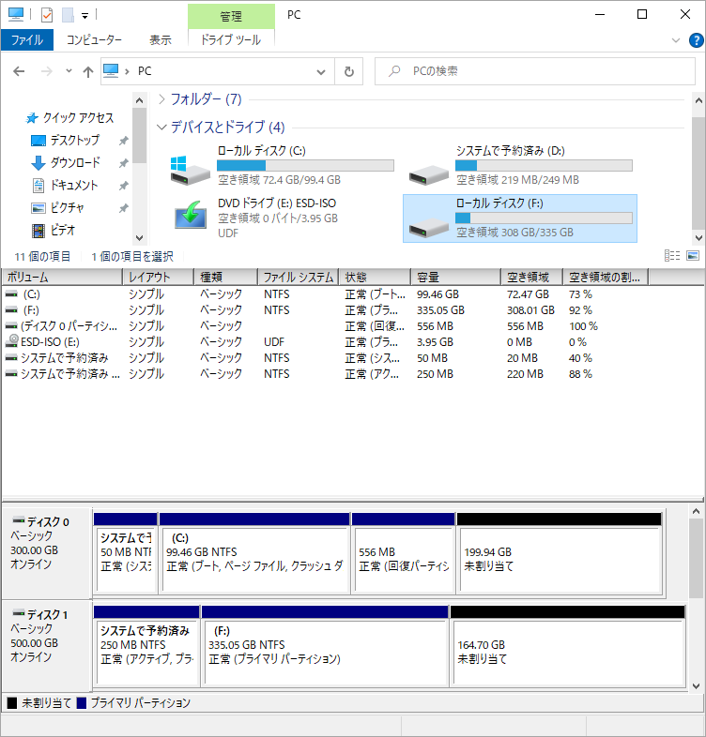Expand the フォルダー (7) group
This screenshot has height=737, width=706.
click(x=161, y=99)
